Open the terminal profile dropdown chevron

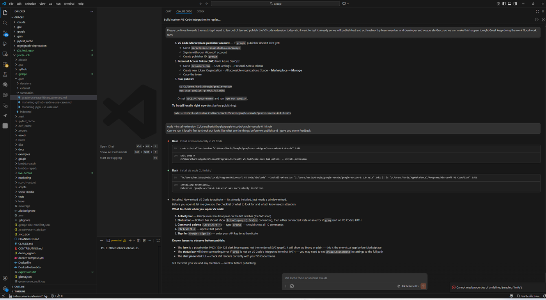tap(134, 240)
